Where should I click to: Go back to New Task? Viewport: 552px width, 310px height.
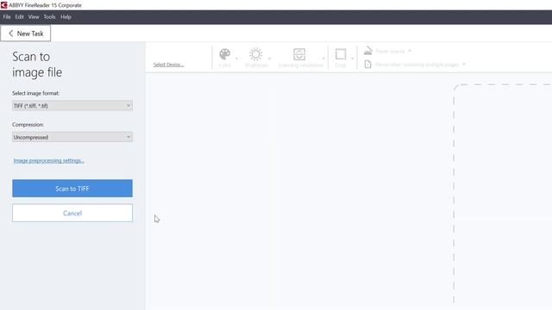click(26, 34)
